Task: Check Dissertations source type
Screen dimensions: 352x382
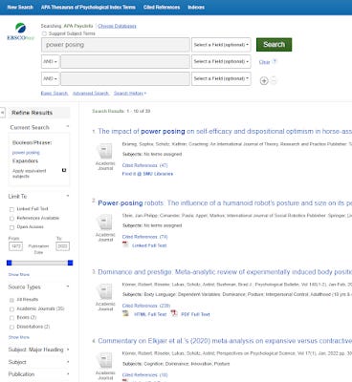Action: [11, 327]
